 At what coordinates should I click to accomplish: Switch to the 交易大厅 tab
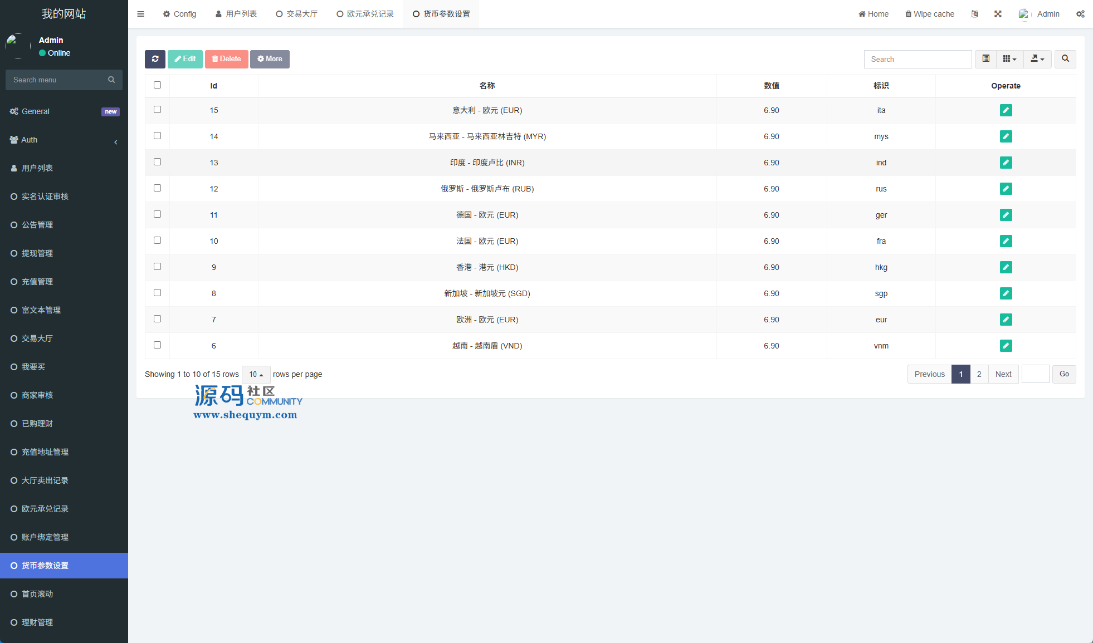(297, 14)
